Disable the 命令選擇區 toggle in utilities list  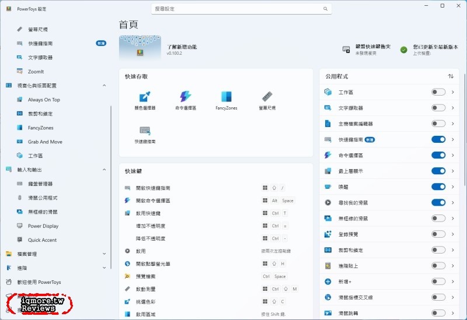click(x=438, y=155)
